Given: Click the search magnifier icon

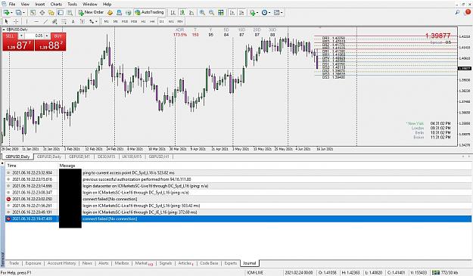Looking at the screenshot, I should (457, 12).
